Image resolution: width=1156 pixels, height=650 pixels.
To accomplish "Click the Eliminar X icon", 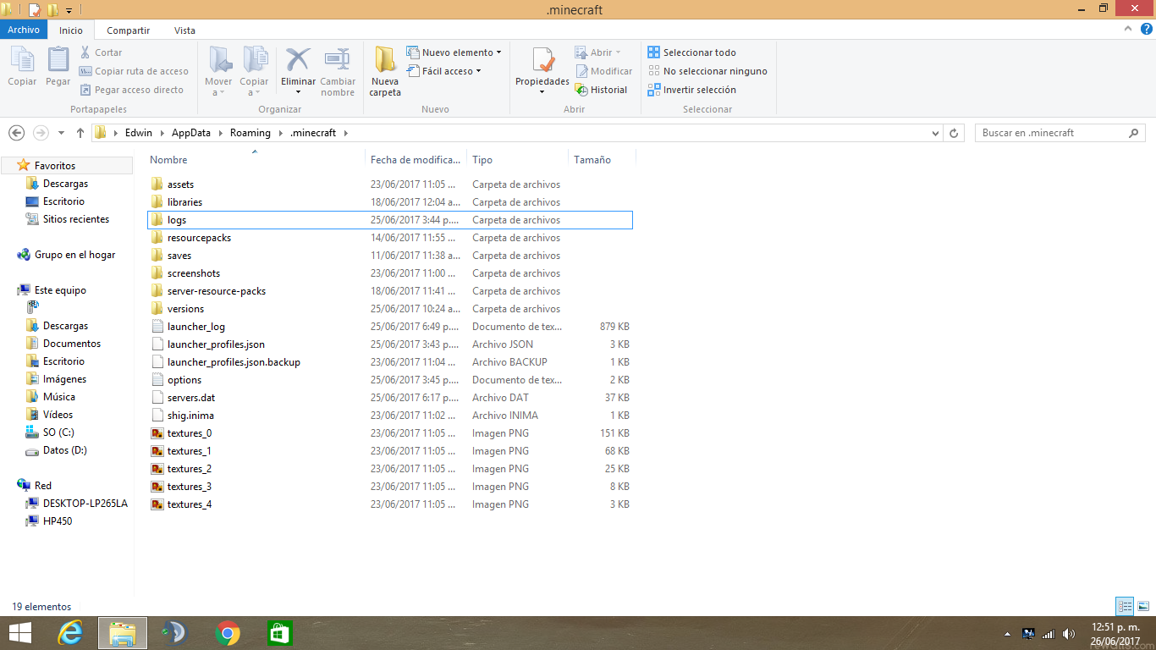I will [298, 60].
